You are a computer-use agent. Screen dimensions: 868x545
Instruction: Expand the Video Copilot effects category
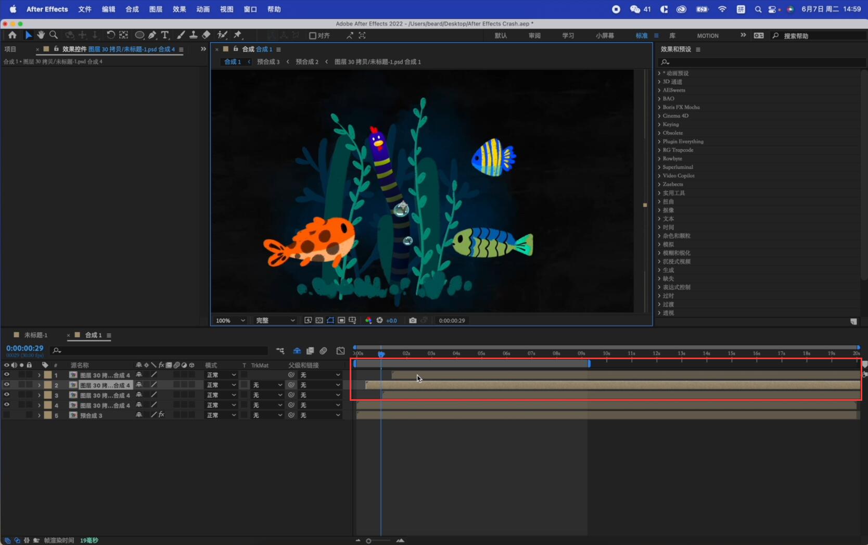659,175
